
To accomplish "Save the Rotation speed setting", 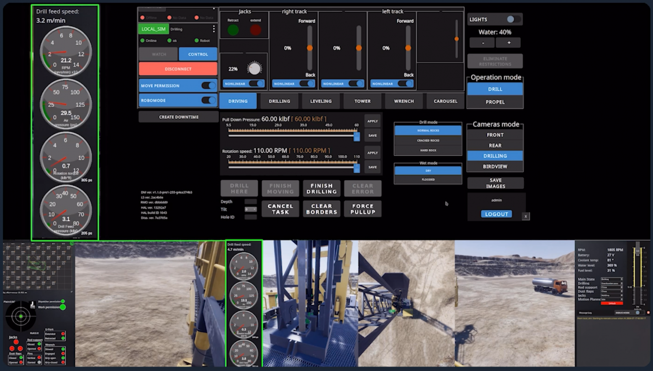I will pyautogui.click(x=372, y=167).
